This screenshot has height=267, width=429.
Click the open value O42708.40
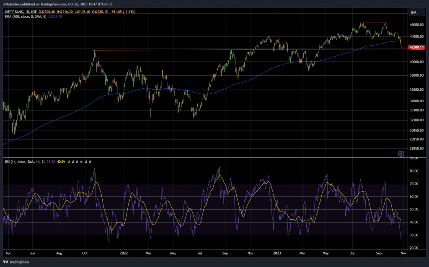tap(47, 12)
